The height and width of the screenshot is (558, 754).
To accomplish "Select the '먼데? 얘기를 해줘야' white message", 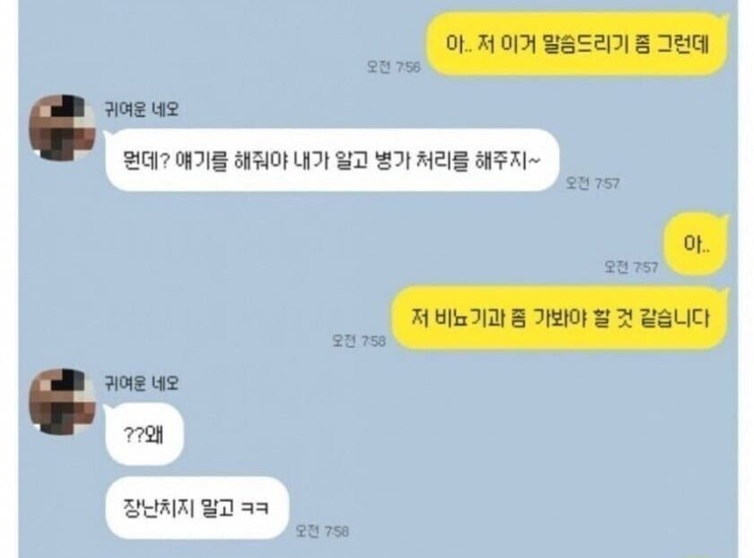I will click(x=332, y=160).
